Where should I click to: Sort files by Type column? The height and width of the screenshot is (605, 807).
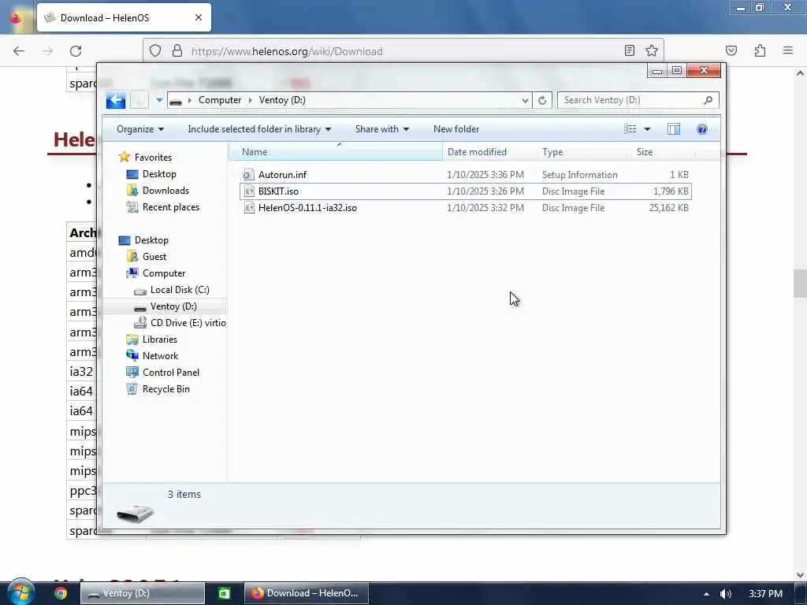[x=585, y=152]
